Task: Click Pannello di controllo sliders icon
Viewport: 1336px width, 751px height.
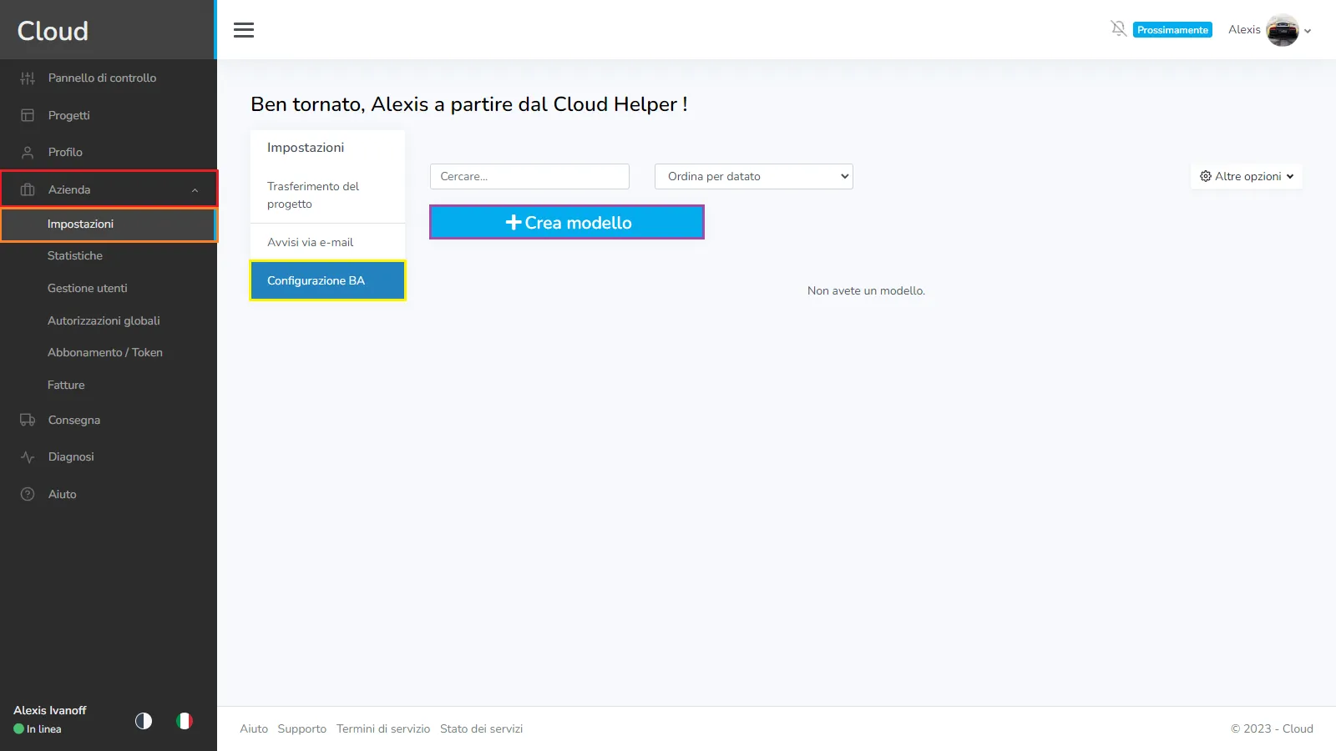Action: pyautogui.click(x=28, y=78)
